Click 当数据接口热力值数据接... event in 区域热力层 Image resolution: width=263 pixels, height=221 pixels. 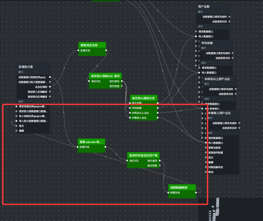(32, 82)
